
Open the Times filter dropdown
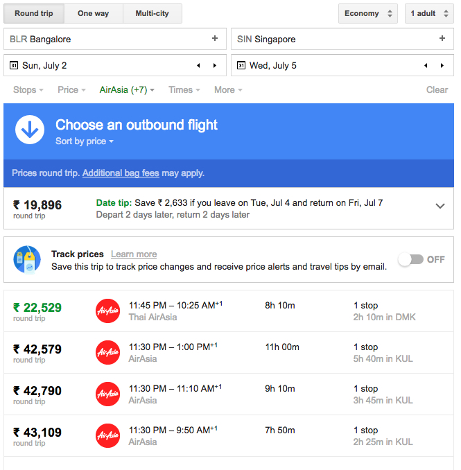(184, 90)
